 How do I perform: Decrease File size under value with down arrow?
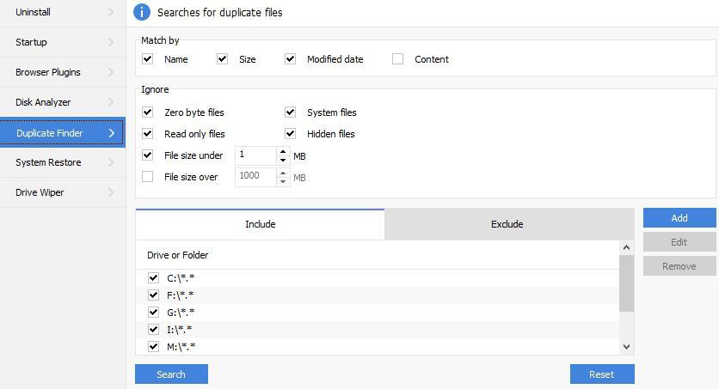[283, 160]
